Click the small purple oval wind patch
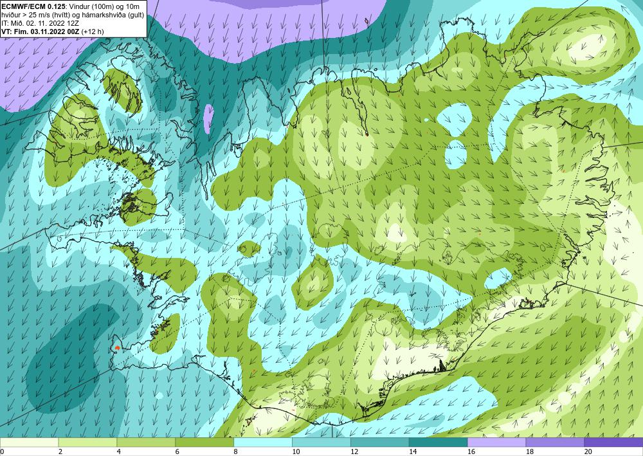The width and height of the screenshot is (643, 456). click(x=209, y=119)
